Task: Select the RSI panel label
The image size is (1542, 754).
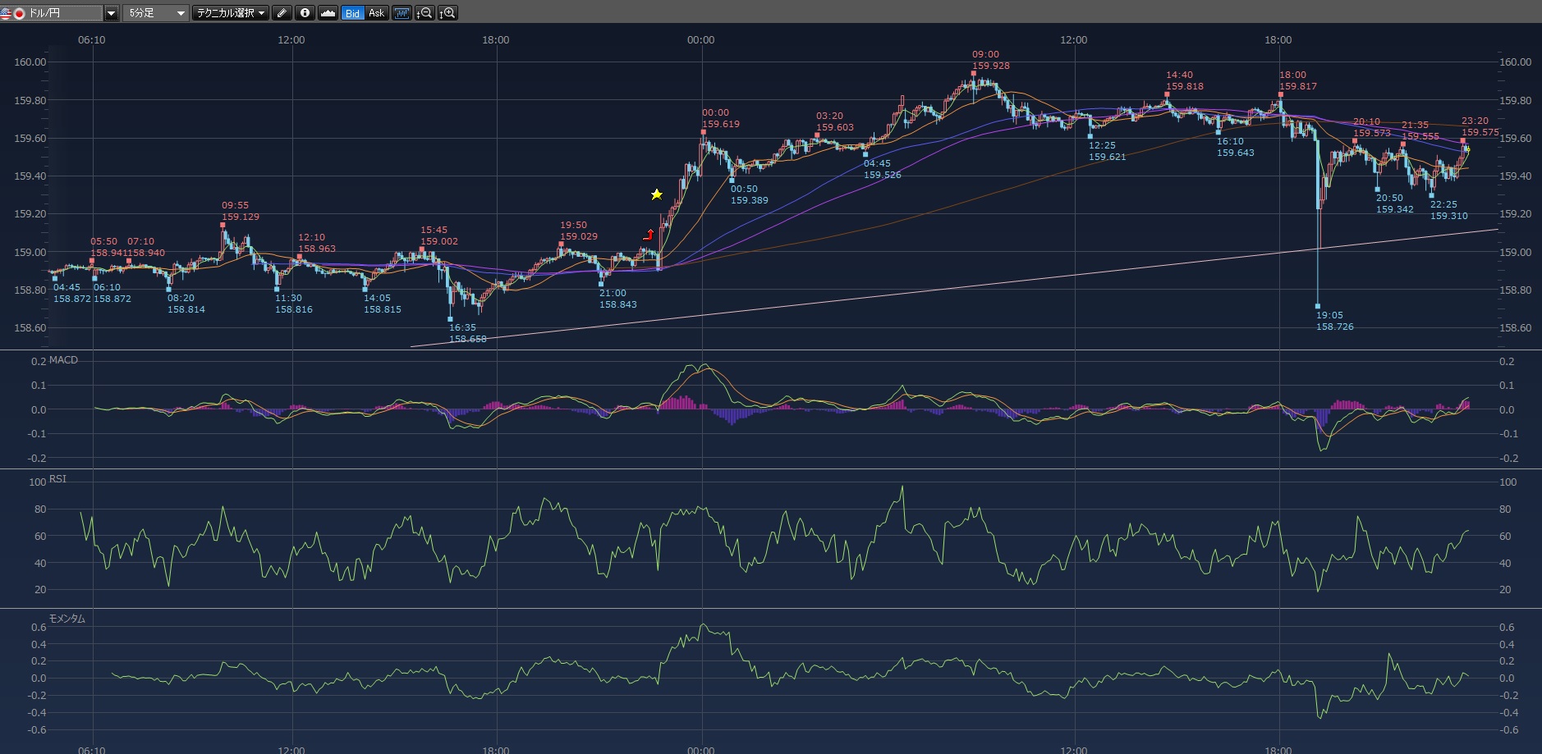Action: click(57, 479)
